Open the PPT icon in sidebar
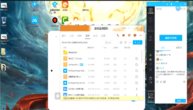Screen dimensions: 193x110 (150, 19)
